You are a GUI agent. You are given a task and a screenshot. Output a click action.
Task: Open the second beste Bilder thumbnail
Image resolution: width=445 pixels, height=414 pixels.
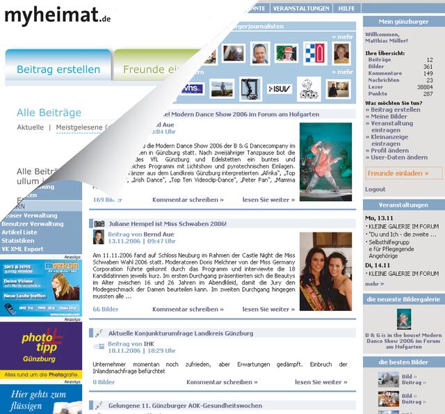point(389,399)
